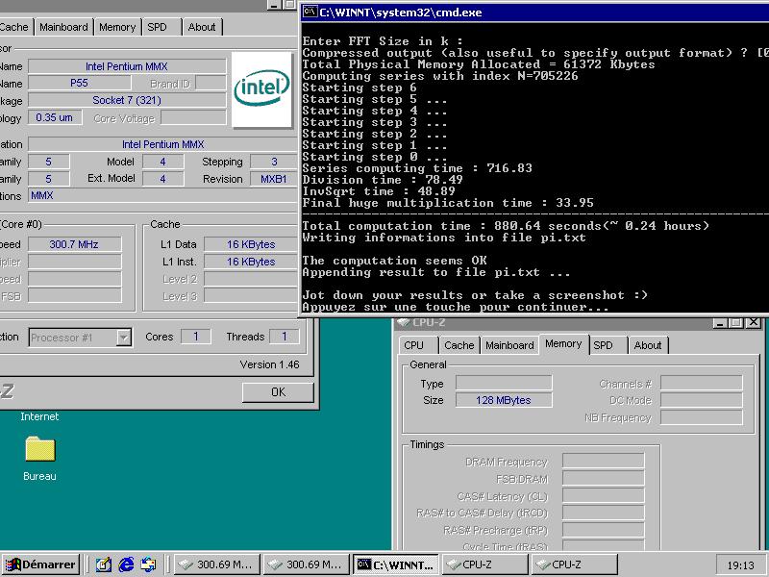Click the cmd.exe title bar icon
769x577 pixels.
(x=310, y=12)
